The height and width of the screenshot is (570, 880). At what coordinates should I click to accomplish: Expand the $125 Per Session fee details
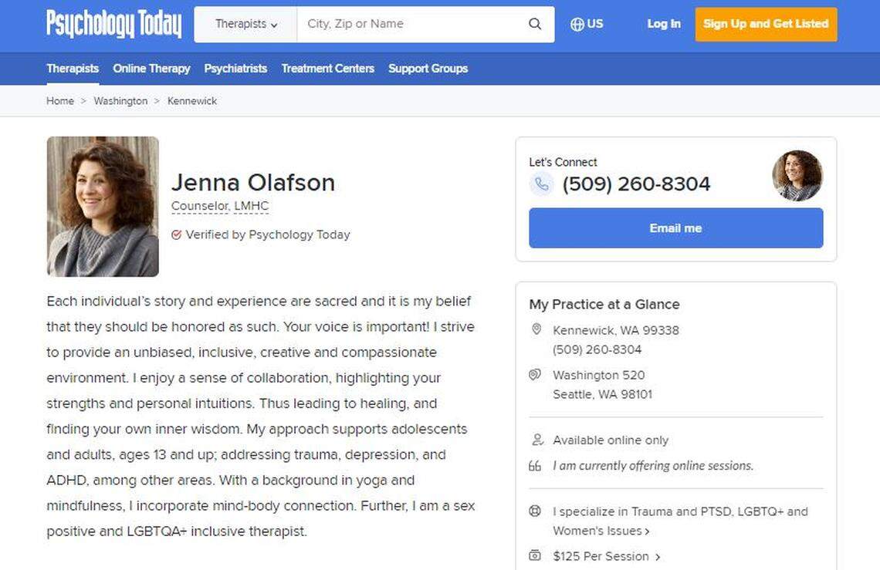point(657,556)
